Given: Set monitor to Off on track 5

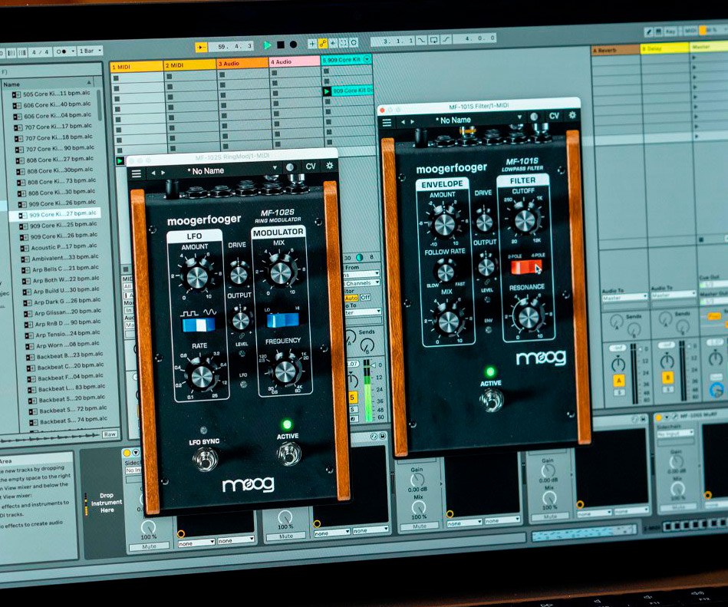Looking at the screenshot, I should [x=365, y=297].
